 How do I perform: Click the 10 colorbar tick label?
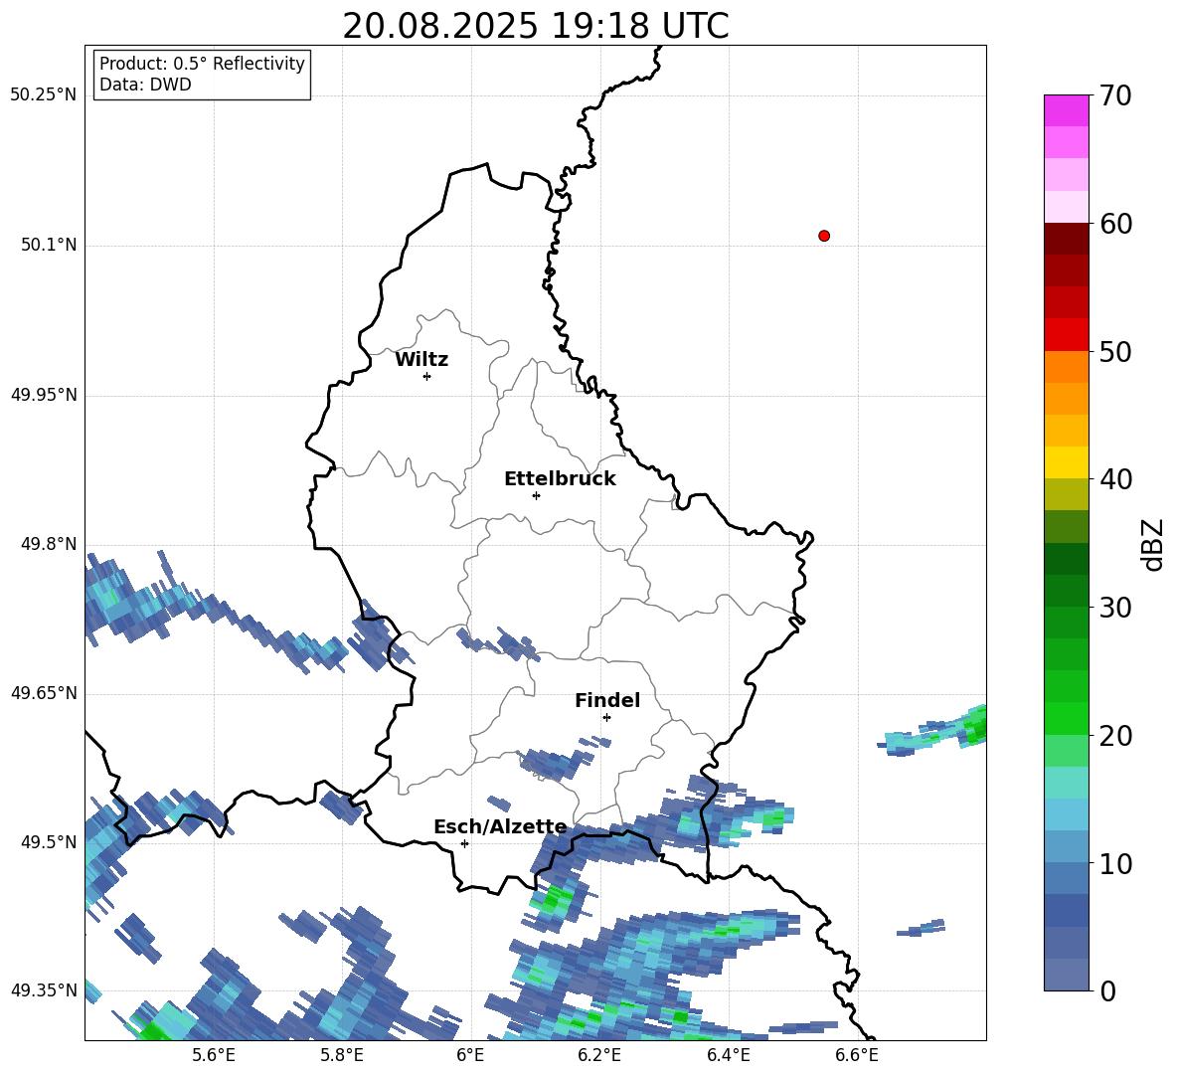tap(1115, 864)
